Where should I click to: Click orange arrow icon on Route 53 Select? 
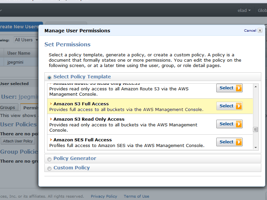pyautogui.click(x=239, y=88)
